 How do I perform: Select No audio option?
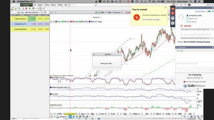(x=187, y=22)
